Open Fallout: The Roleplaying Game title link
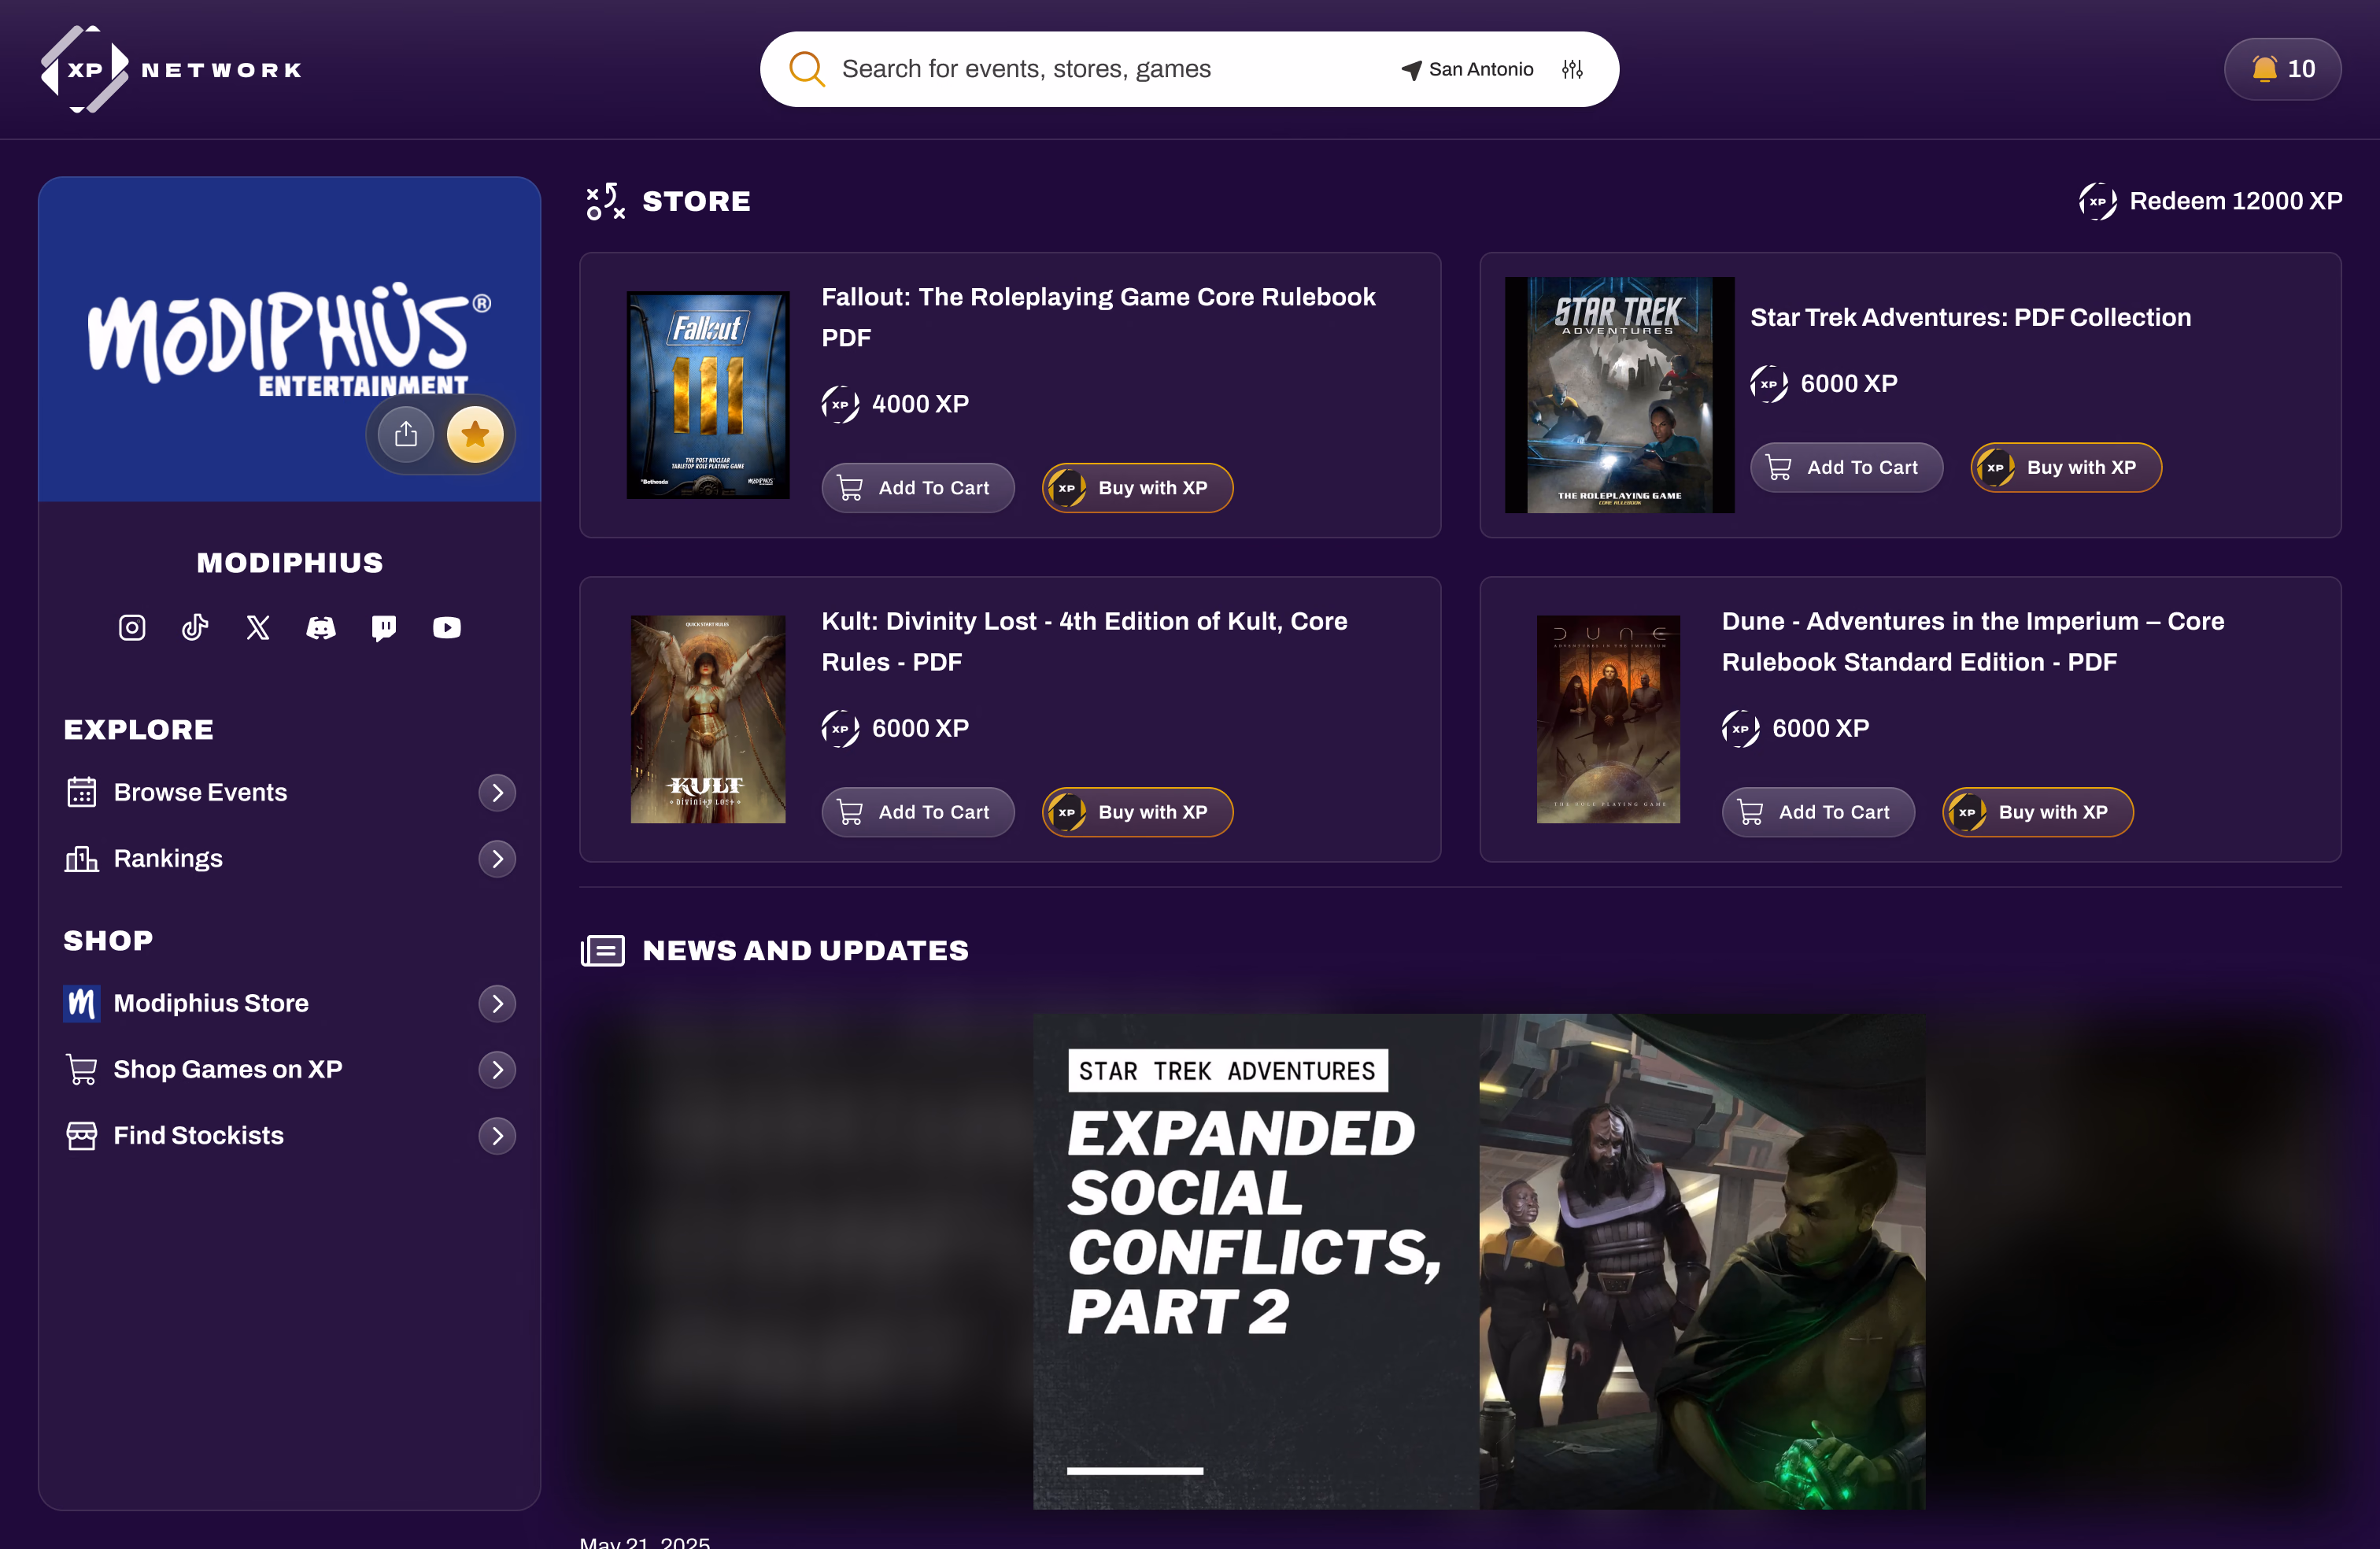The height and width of the screenshot is (1549, 2380). [1098, 317]
